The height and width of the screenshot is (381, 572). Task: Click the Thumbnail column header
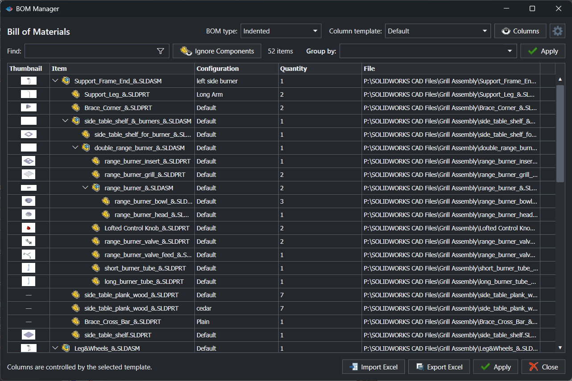[29, 69]
